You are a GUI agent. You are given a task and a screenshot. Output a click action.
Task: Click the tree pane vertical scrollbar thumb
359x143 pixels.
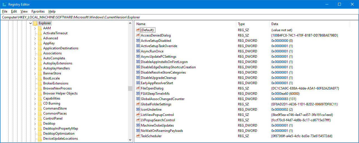[130, 88]
